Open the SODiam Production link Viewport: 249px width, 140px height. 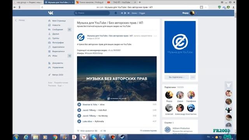[x=181, y=128]
